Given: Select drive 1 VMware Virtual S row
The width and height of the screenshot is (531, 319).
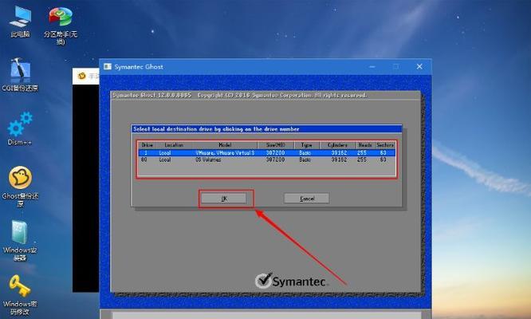Looking at the screenshot, I should tap(266, 153).
